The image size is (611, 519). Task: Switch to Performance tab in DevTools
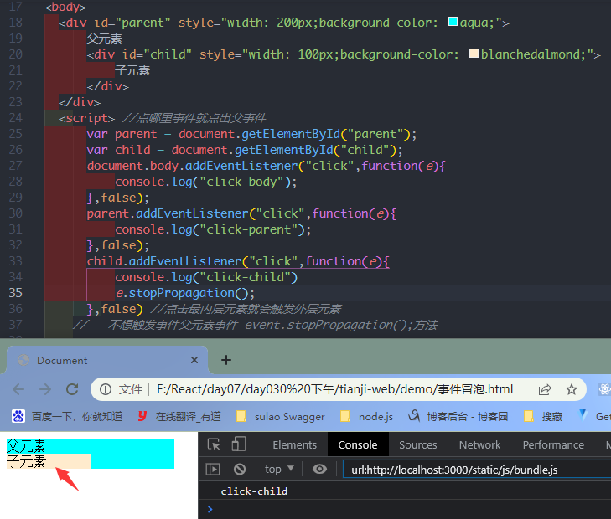553,444
